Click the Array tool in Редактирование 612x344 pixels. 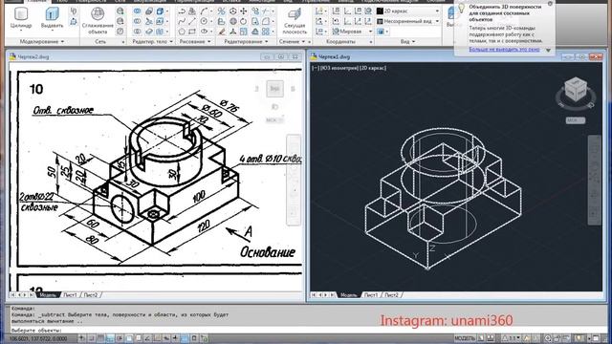266,31
